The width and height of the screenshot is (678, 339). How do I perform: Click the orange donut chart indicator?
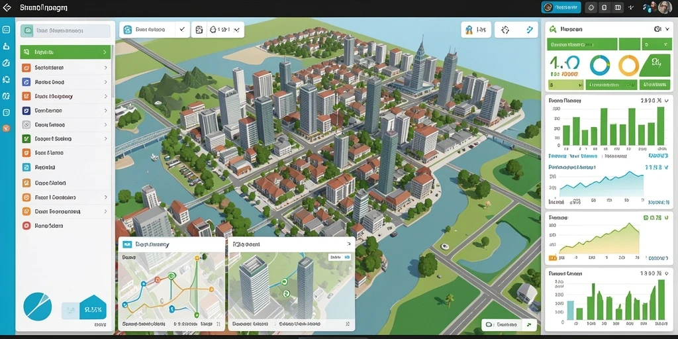click(628, 66)
